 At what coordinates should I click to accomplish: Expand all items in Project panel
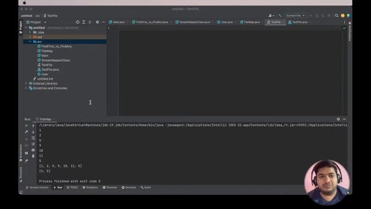pos(83,22)
